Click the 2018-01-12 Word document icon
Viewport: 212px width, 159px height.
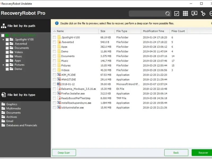click(x=59, y=84)
